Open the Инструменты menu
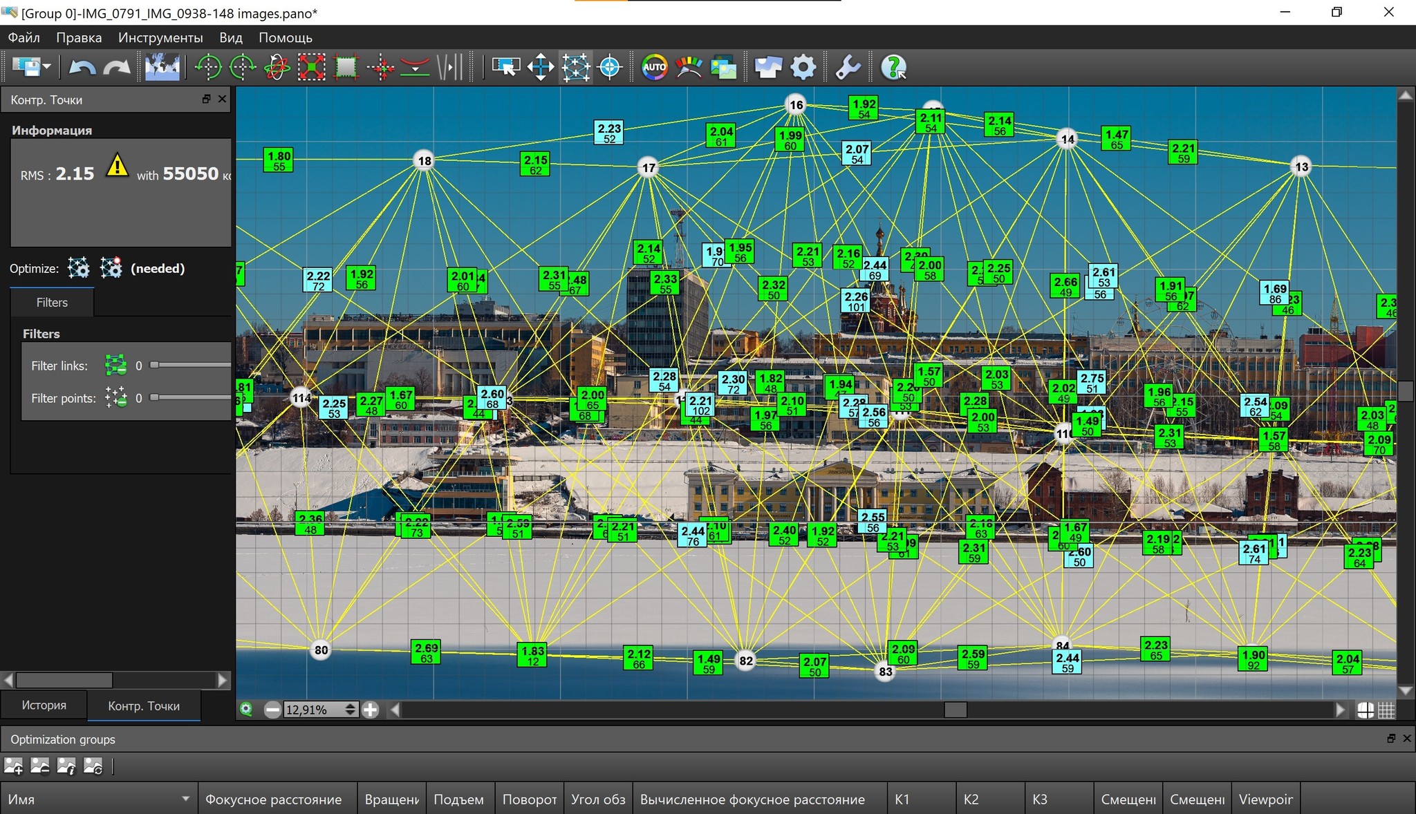The width and height of the screenshot is (1416, 814). (160, 37)
